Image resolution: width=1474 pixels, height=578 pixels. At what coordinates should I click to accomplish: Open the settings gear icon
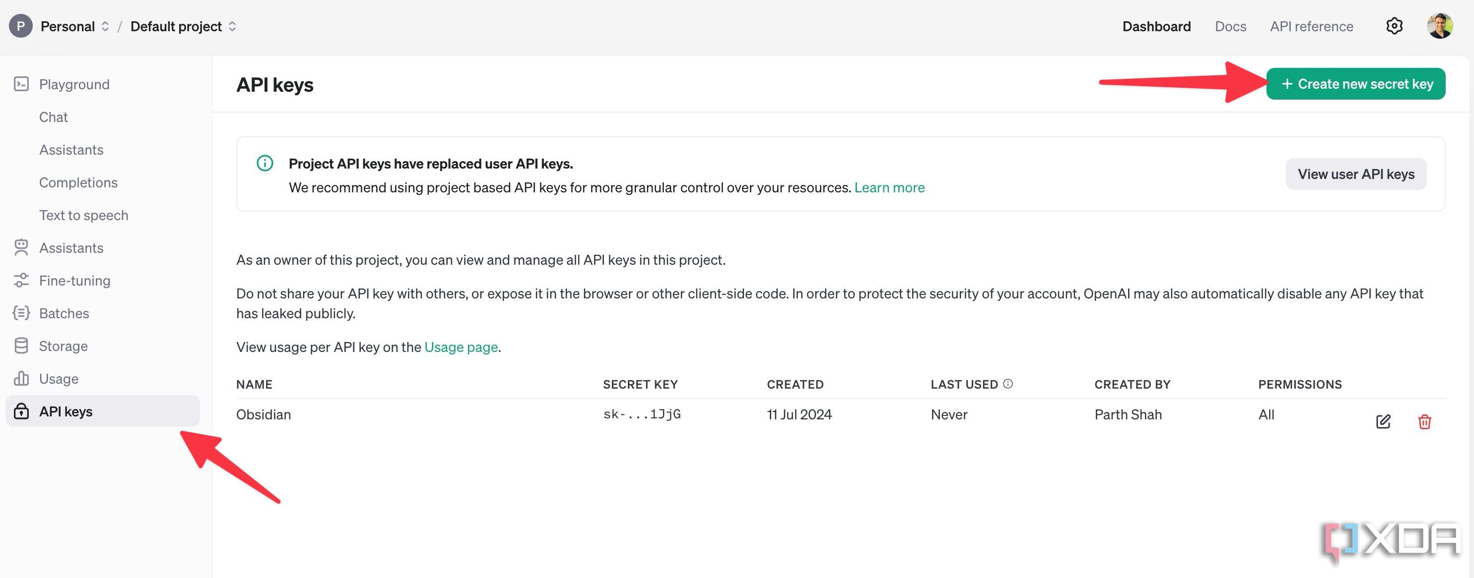pos(1394,26)
